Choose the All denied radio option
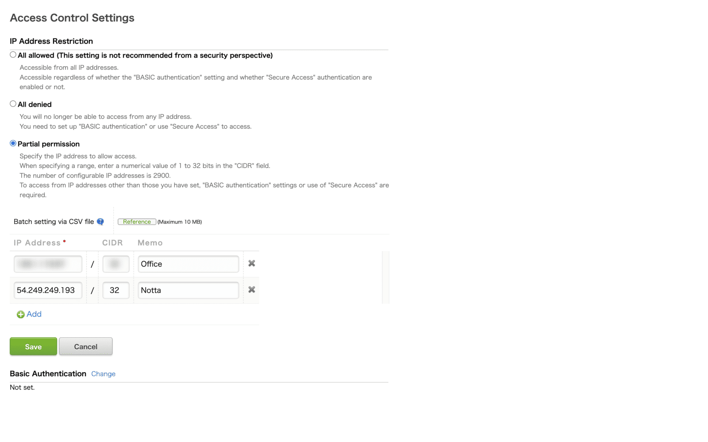This screenshot has height=442, width=708. coord(13,104)
